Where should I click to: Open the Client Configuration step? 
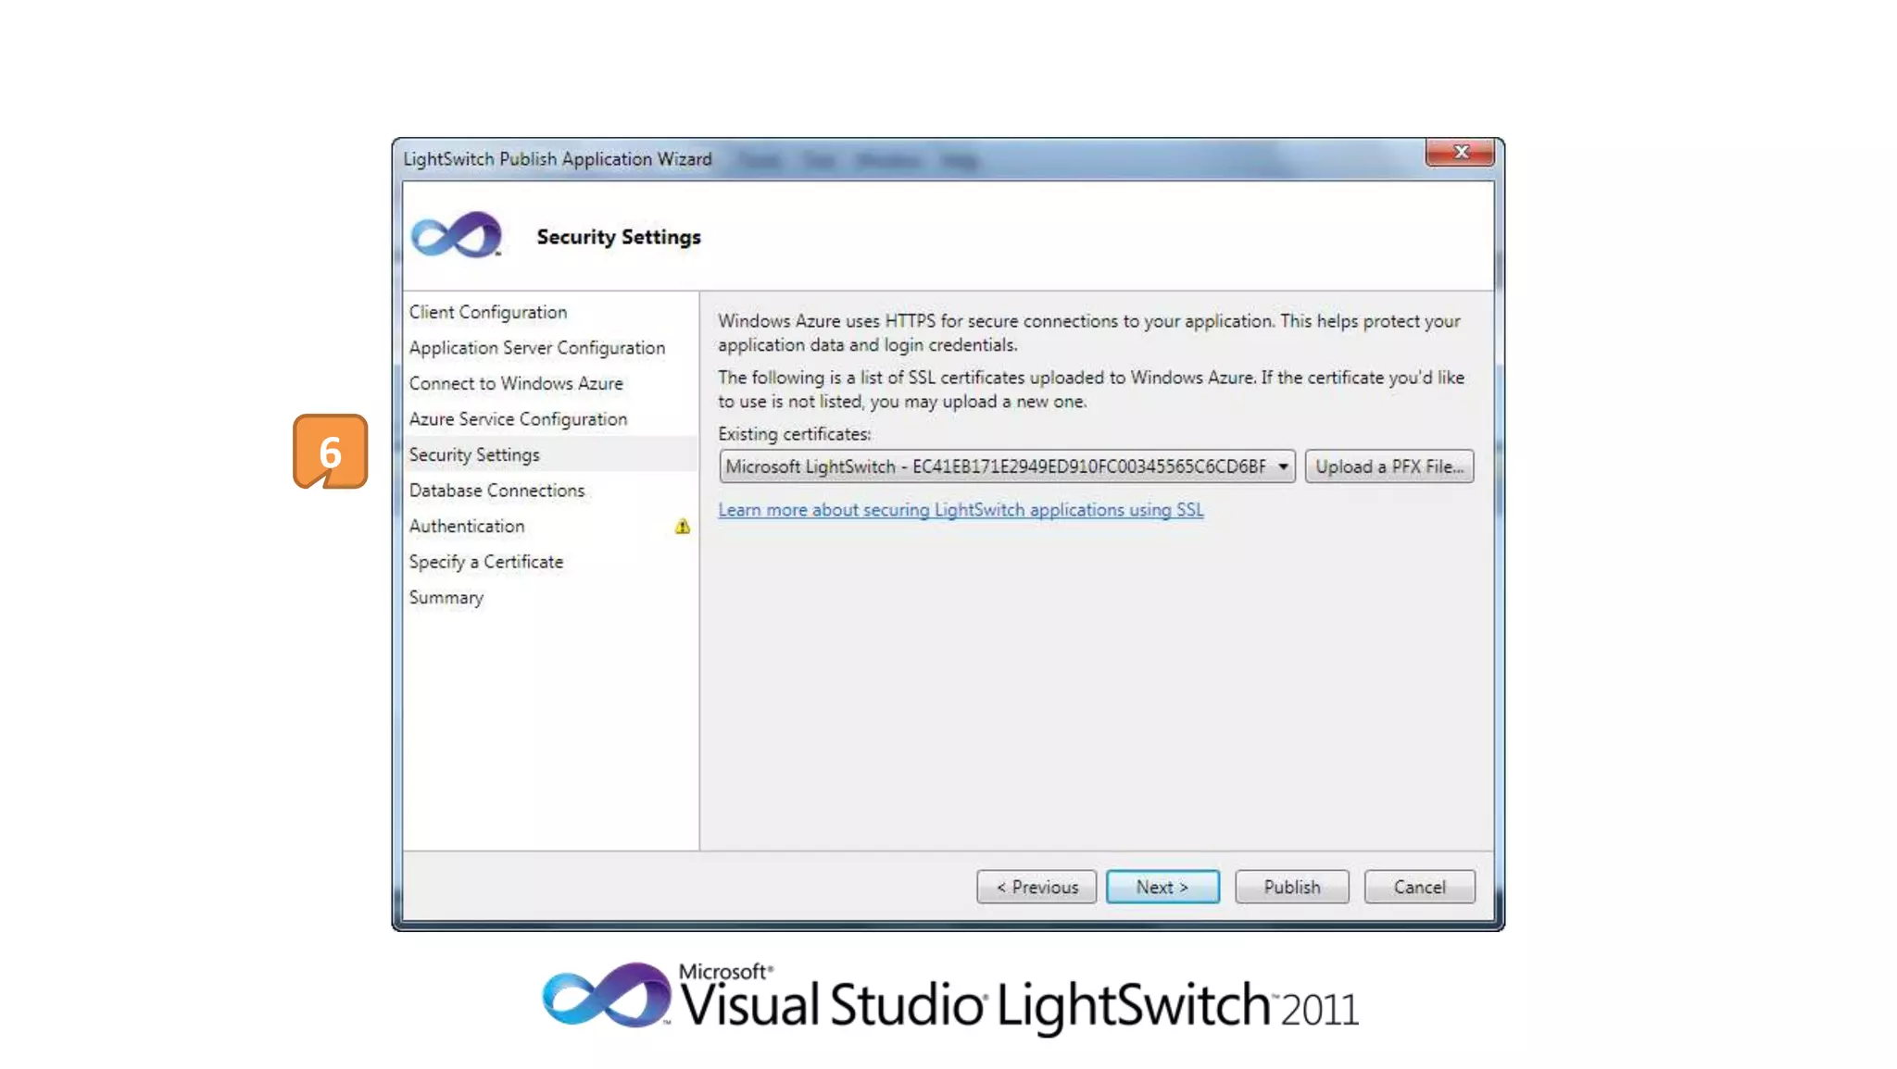[x=487, y=313]
